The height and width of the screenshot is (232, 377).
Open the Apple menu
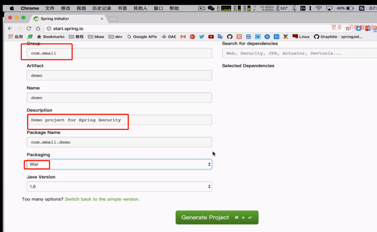12,8
